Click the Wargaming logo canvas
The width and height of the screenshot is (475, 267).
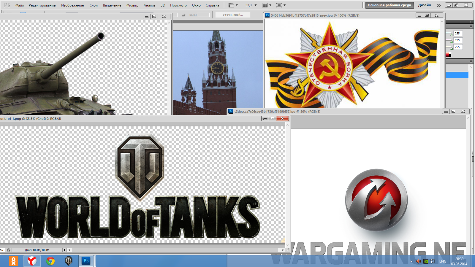pyautogui.click(x=378, y=191)
